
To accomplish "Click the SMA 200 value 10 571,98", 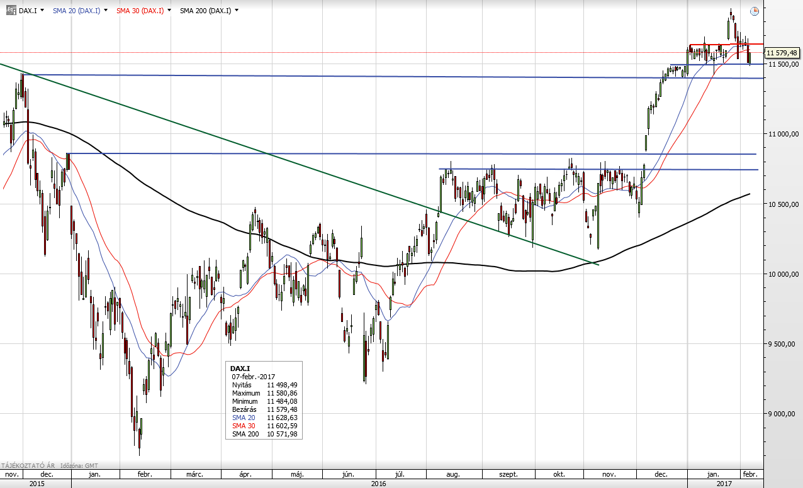I will coord(282,434).
